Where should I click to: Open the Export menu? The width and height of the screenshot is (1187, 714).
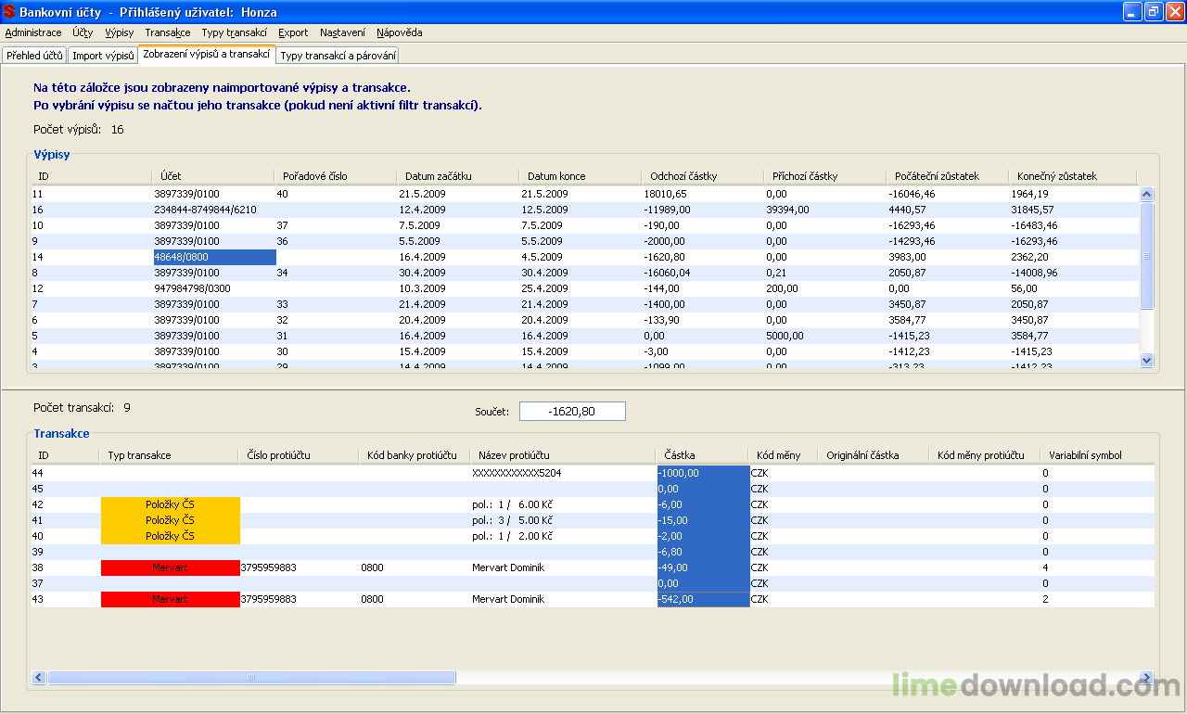tap(293, 32)
